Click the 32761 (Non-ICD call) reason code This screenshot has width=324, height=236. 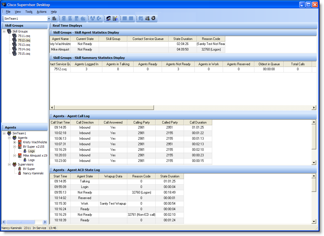click(x=141, y=215)
